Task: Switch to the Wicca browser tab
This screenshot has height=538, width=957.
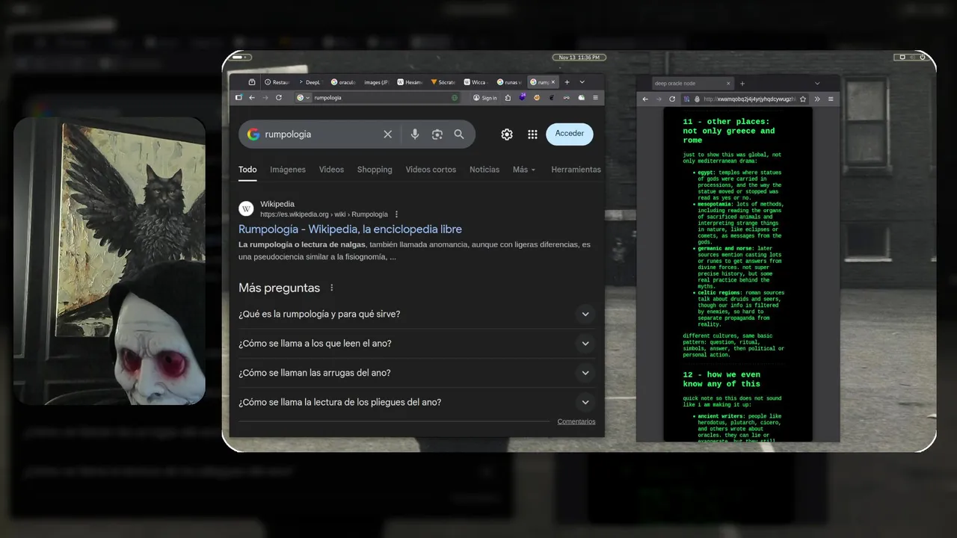Action: 476,82
